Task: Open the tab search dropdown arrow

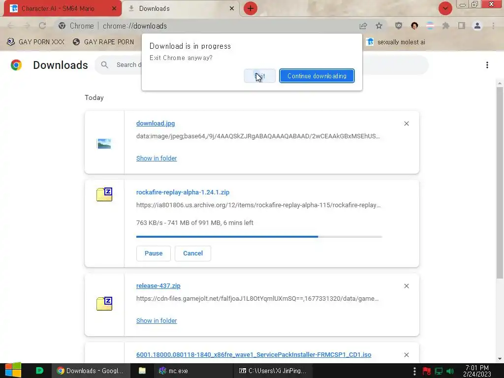Action: [x=445, y=8]
